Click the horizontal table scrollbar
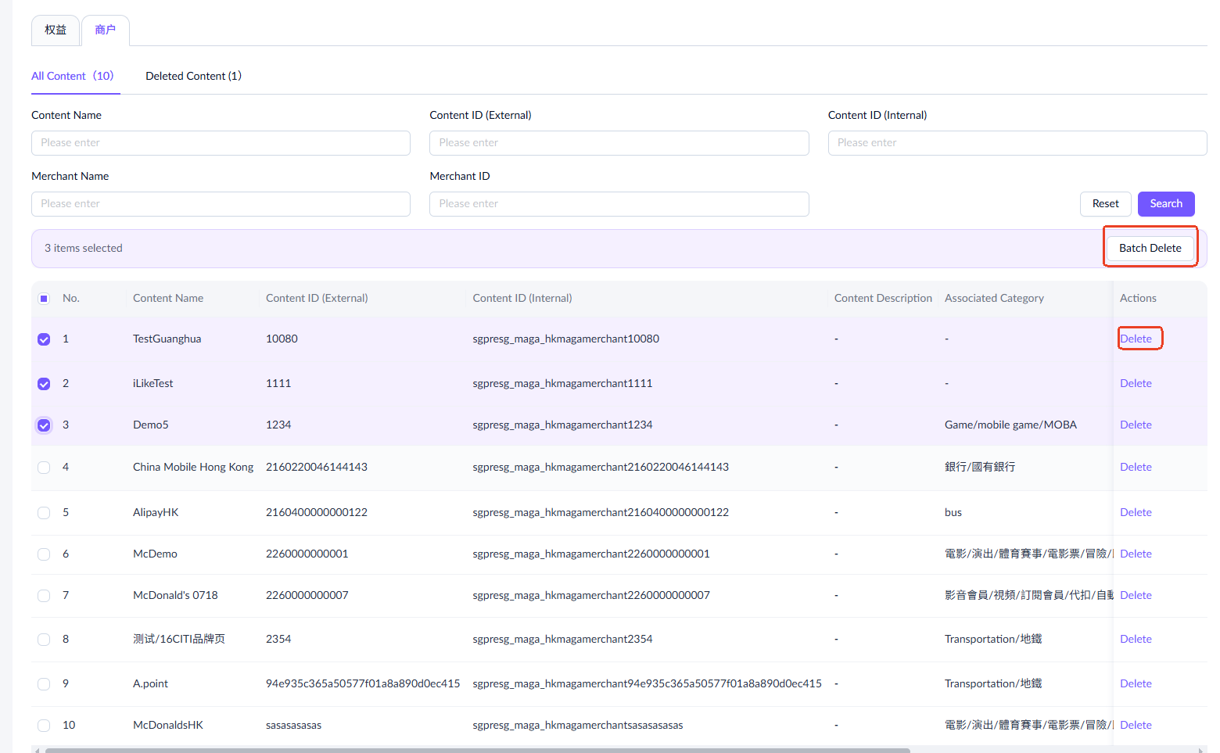Image resolution: width=1220 pixels, height=753 pixels. (477, 750)
